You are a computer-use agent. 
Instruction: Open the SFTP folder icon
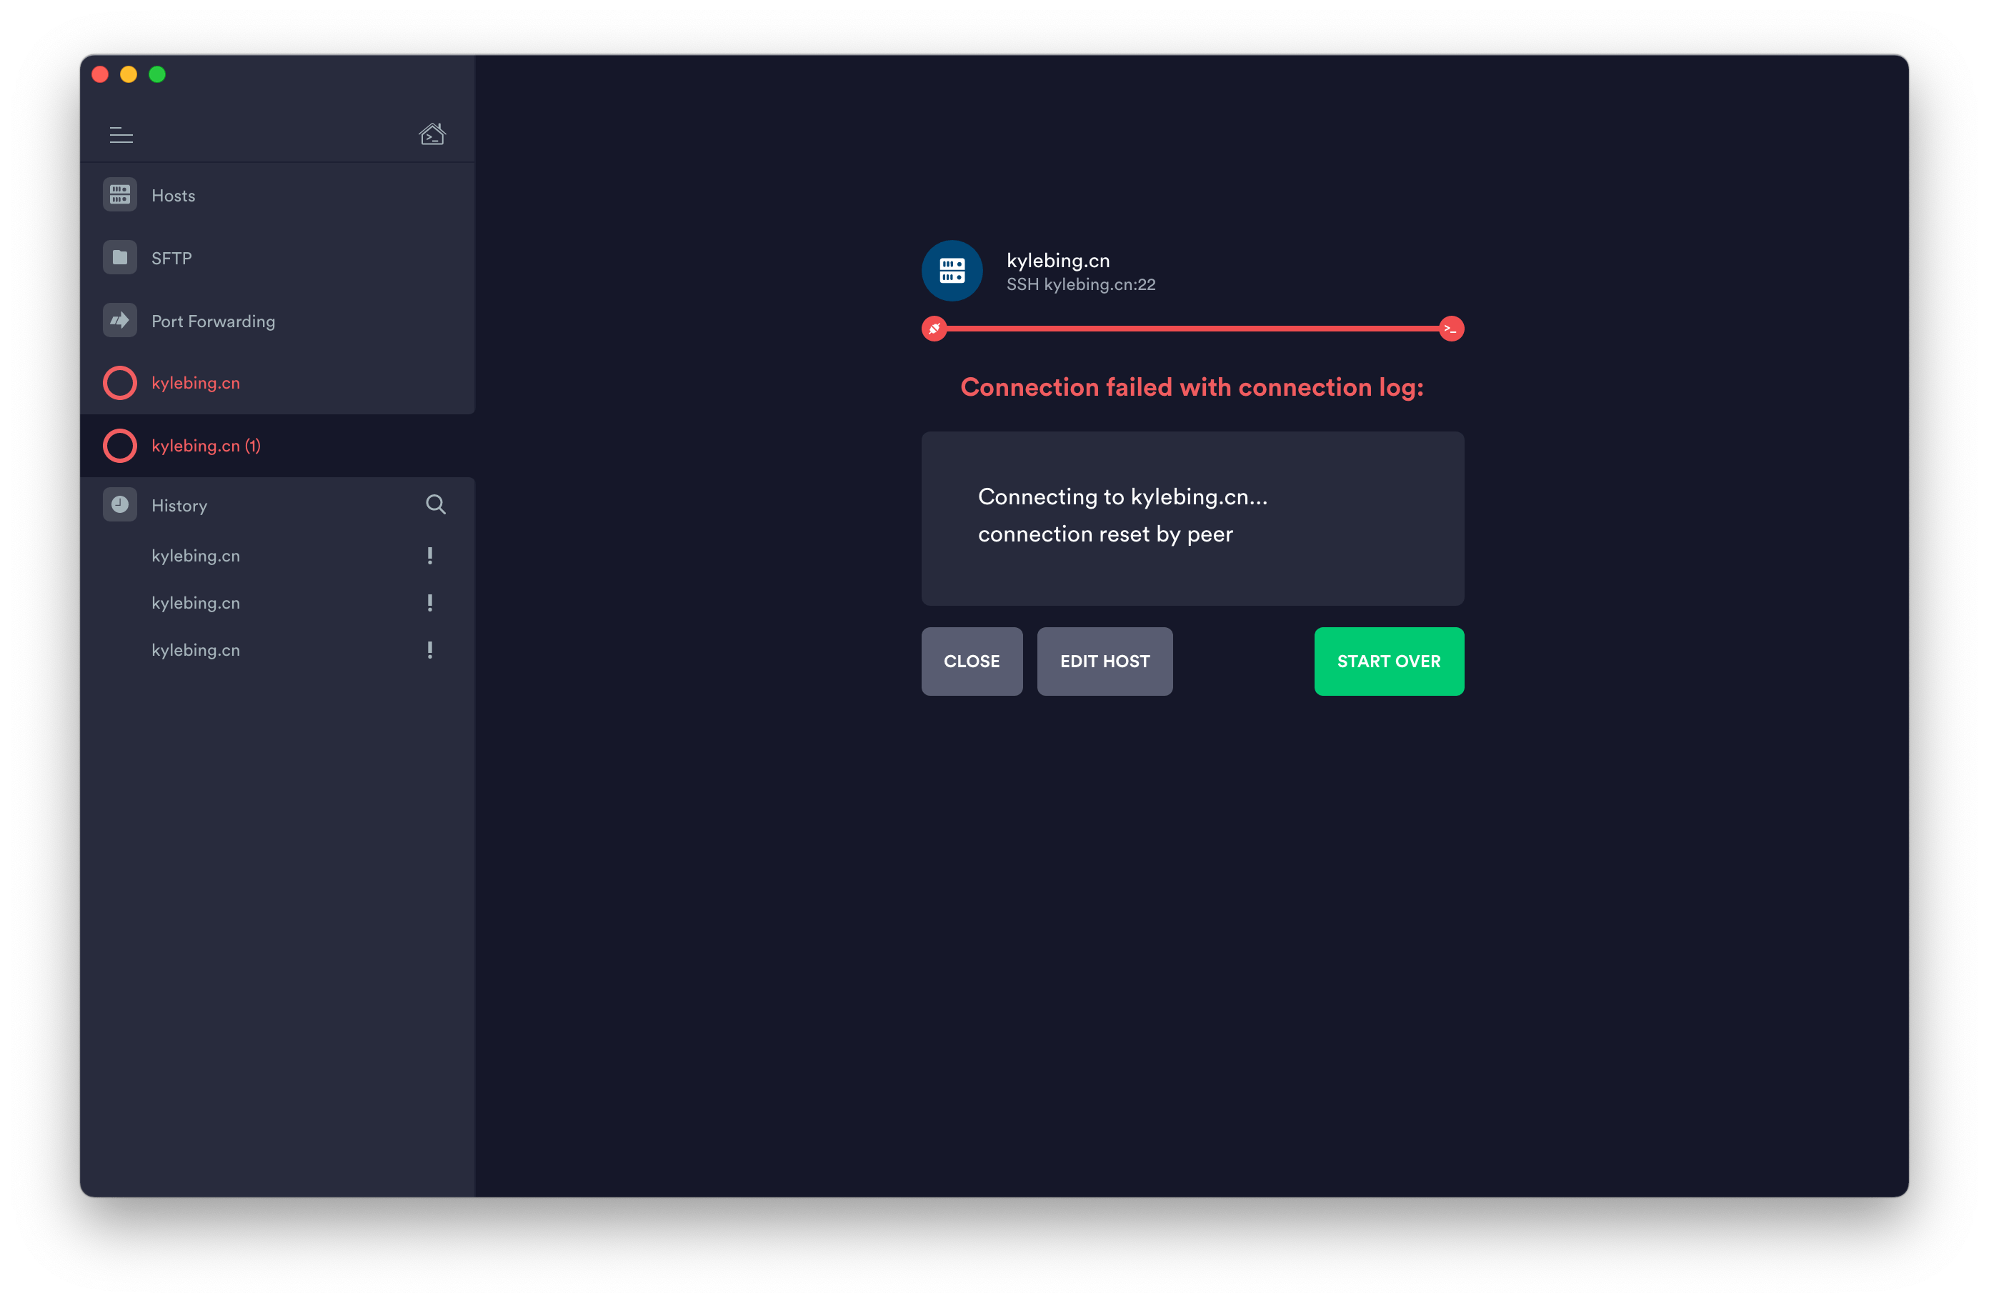pos(119,257)
